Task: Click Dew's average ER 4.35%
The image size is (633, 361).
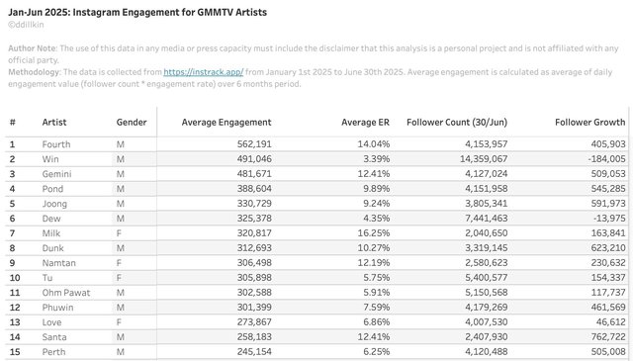Action: 376,219
